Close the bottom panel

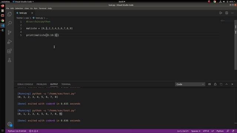(232, 84)
